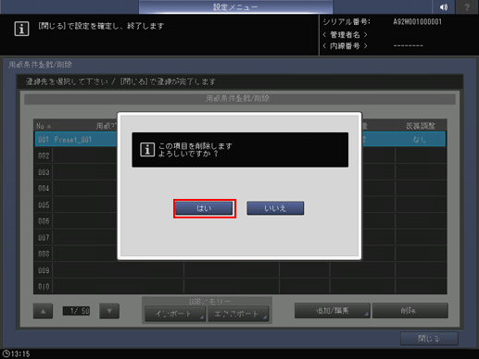The image size is (479, 359).
Task: Sort by the No column header
Action: click(x=44, y=126)
